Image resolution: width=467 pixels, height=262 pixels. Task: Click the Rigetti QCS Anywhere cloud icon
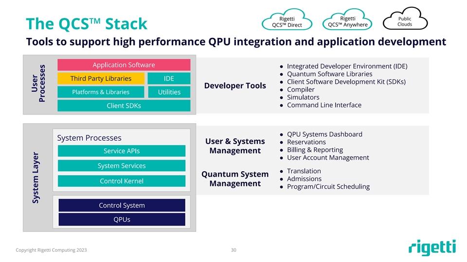[x=347, y=19]
